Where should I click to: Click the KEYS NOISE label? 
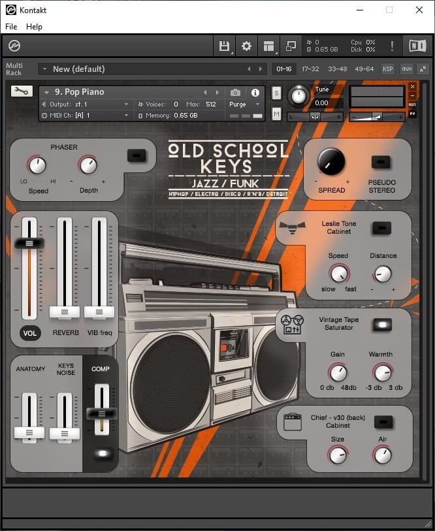coord(66,369)
